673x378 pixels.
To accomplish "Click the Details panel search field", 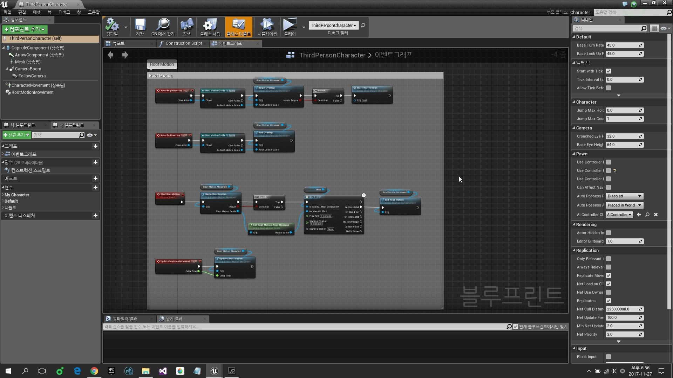I will coord(610,28).
